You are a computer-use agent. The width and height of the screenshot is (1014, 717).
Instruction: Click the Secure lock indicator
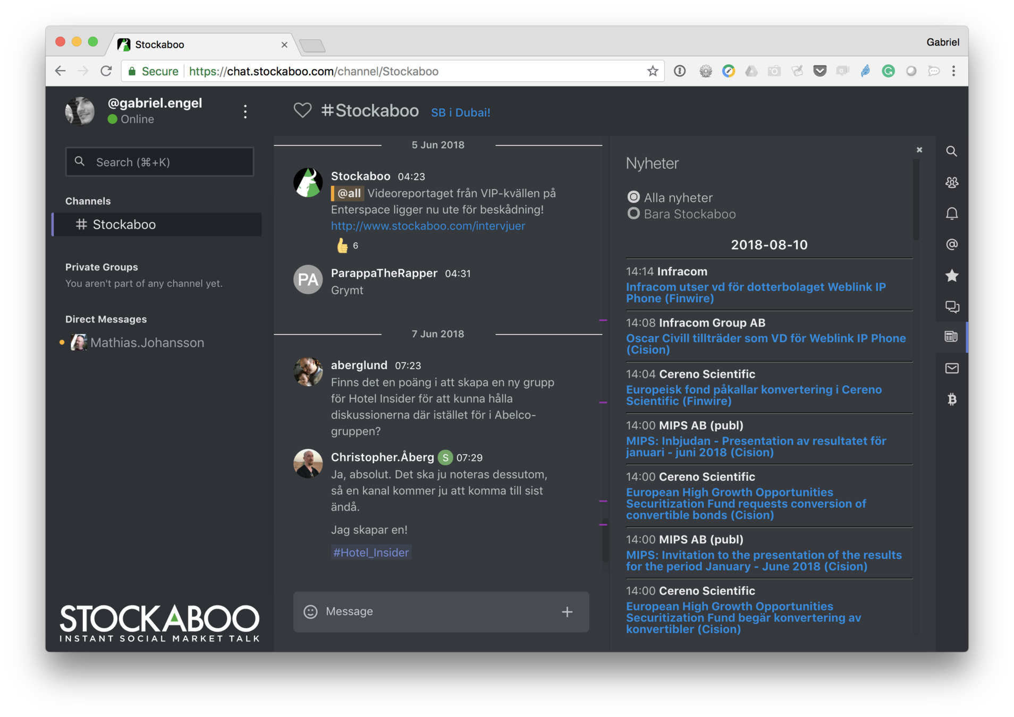coord(153,71)
